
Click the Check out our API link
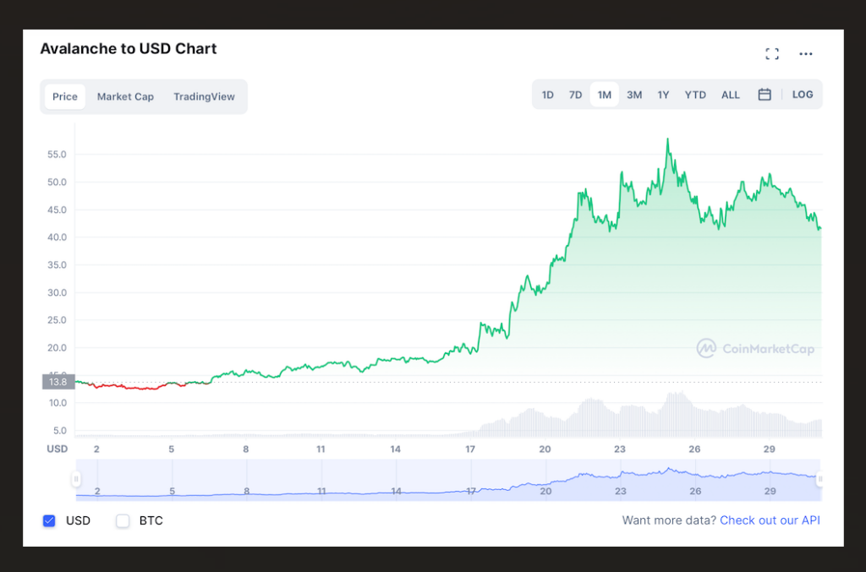click(770, 520)
